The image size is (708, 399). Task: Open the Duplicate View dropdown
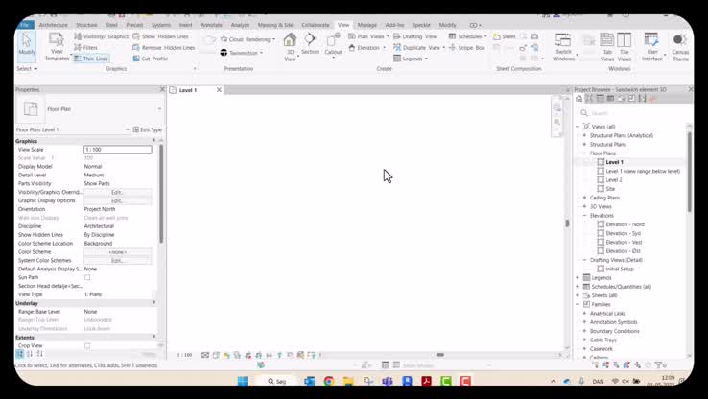(419, 47)
